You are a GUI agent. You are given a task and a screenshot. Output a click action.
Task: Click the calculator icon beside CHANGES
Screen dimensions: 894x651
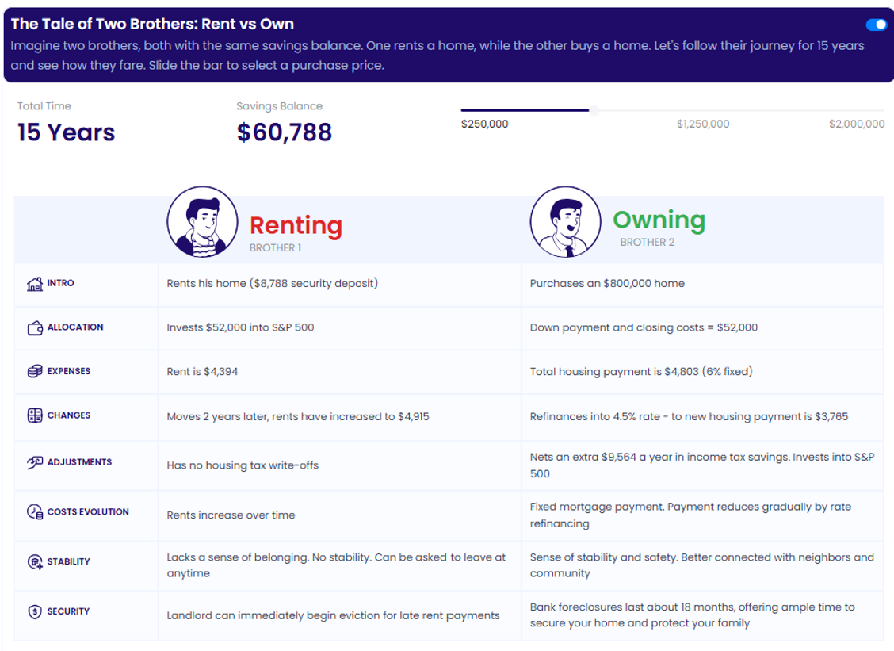coord(34,415)
